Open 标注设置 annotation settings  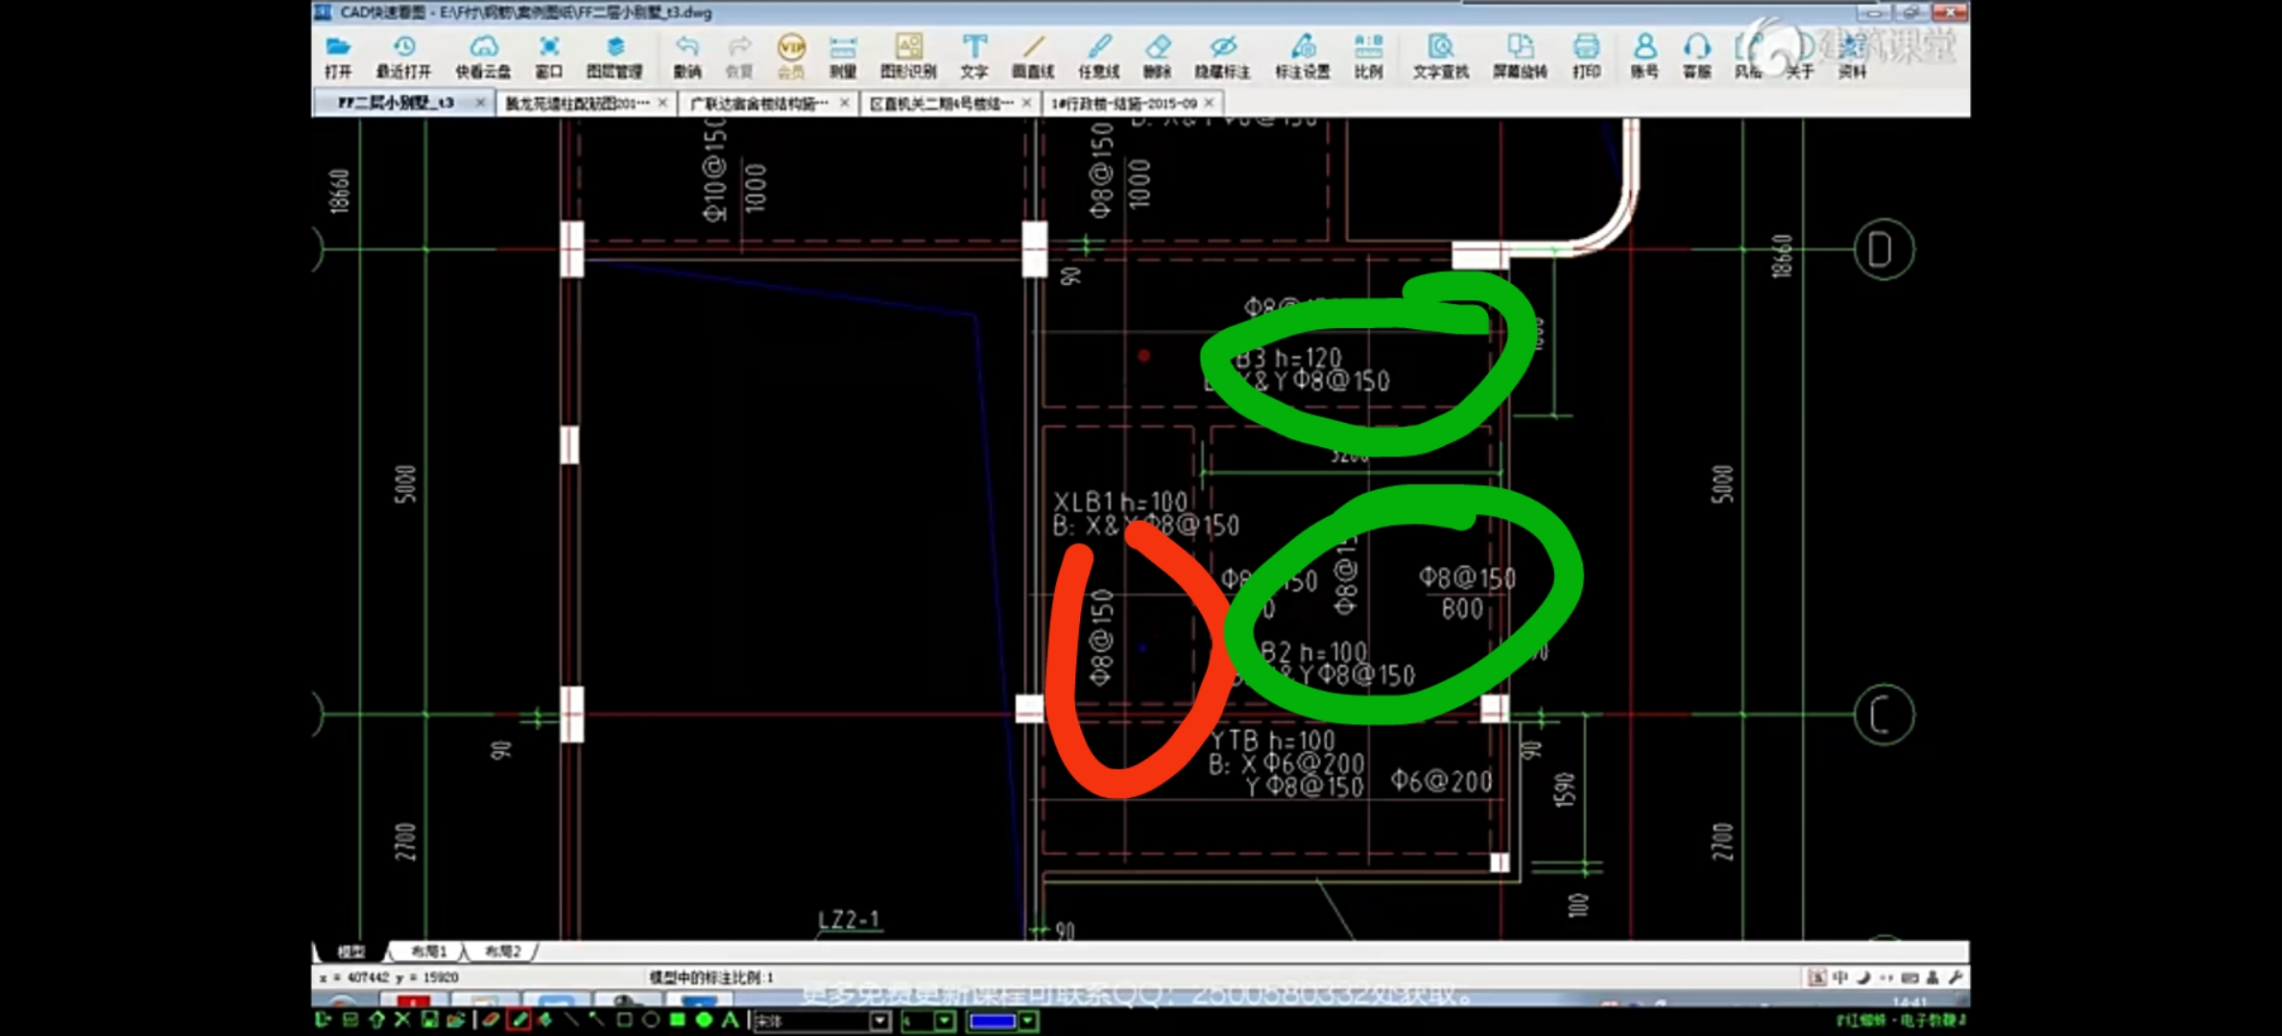click(x=1303, y=57)
